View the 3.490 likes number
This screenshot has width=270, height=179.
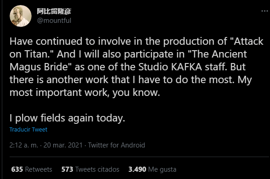coord(137,169)
